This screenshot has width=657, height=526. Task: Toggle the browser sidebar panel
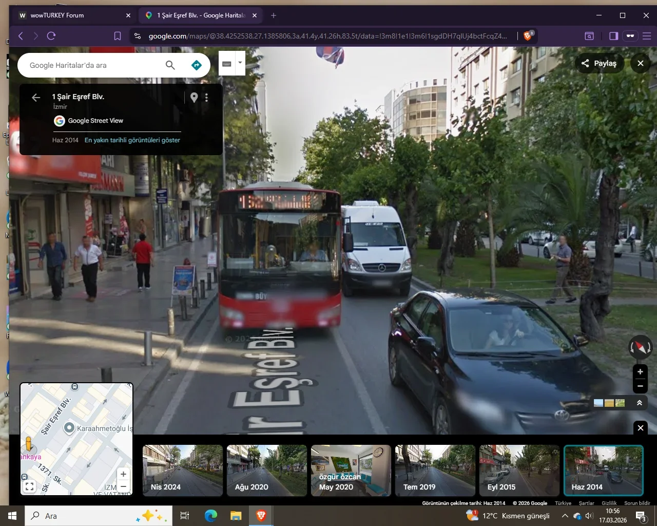(x=613, y=36)
